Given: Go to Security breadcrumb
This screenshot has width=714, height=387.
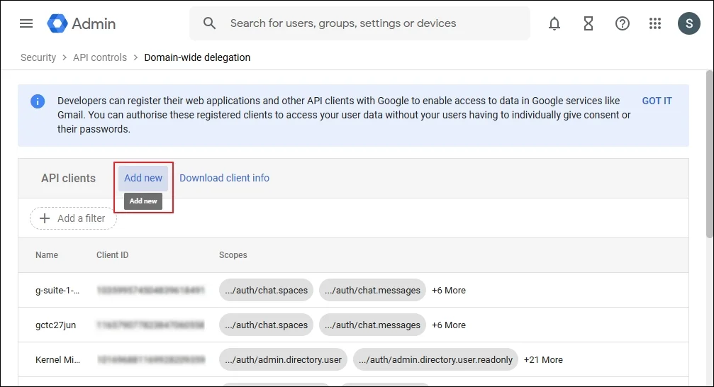Looking at the screenshot, I should click(x=38, y=57).
